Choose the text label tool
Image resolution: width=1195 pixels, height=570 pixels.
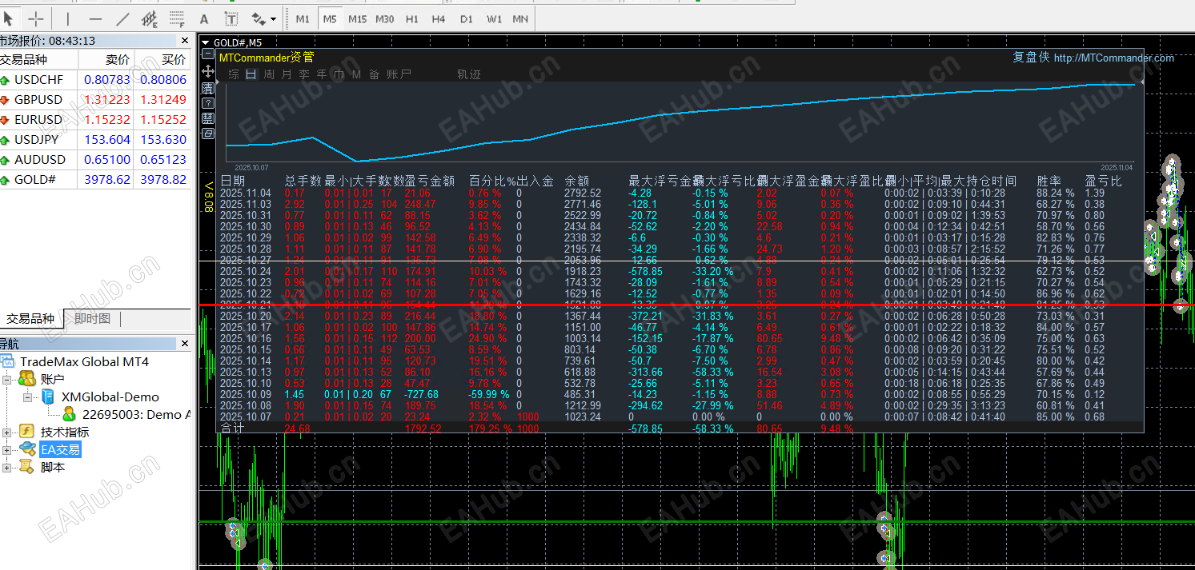(231, 18)
